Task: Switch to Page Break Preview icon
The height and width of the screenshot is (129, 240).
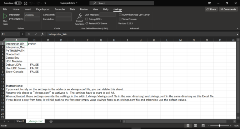Action: click(x=203, y=126)
